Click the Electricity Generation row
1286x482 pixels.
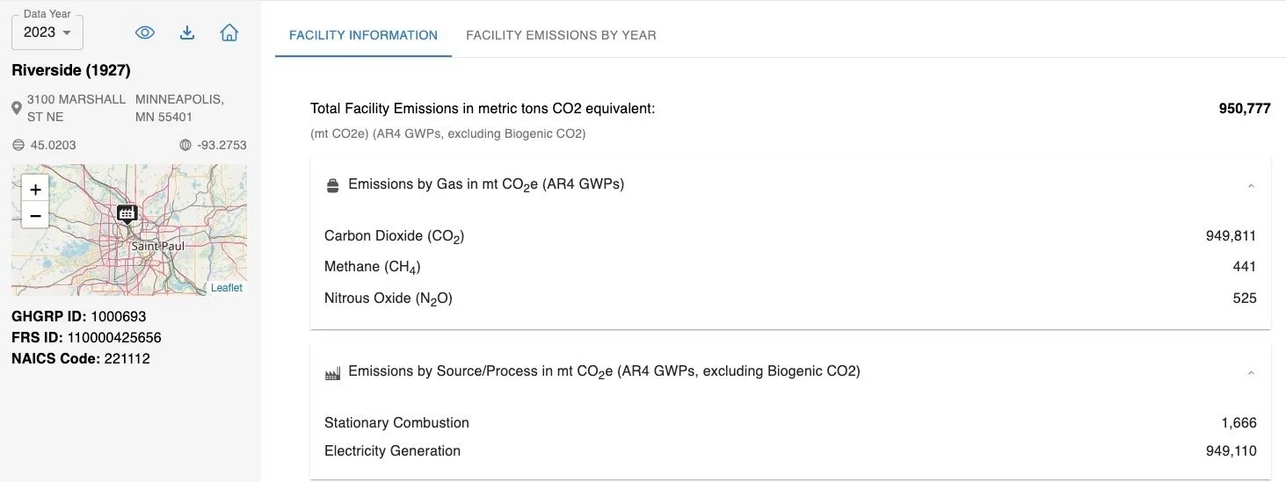click(392, 451)
